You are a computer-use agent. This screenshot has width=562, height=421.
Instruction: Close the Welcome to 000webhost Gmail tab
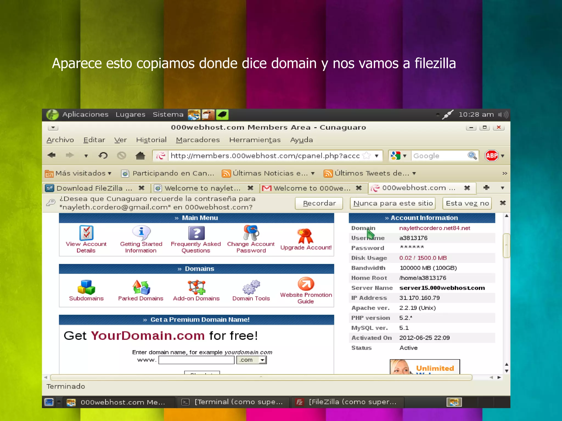[x=359, y=188]
